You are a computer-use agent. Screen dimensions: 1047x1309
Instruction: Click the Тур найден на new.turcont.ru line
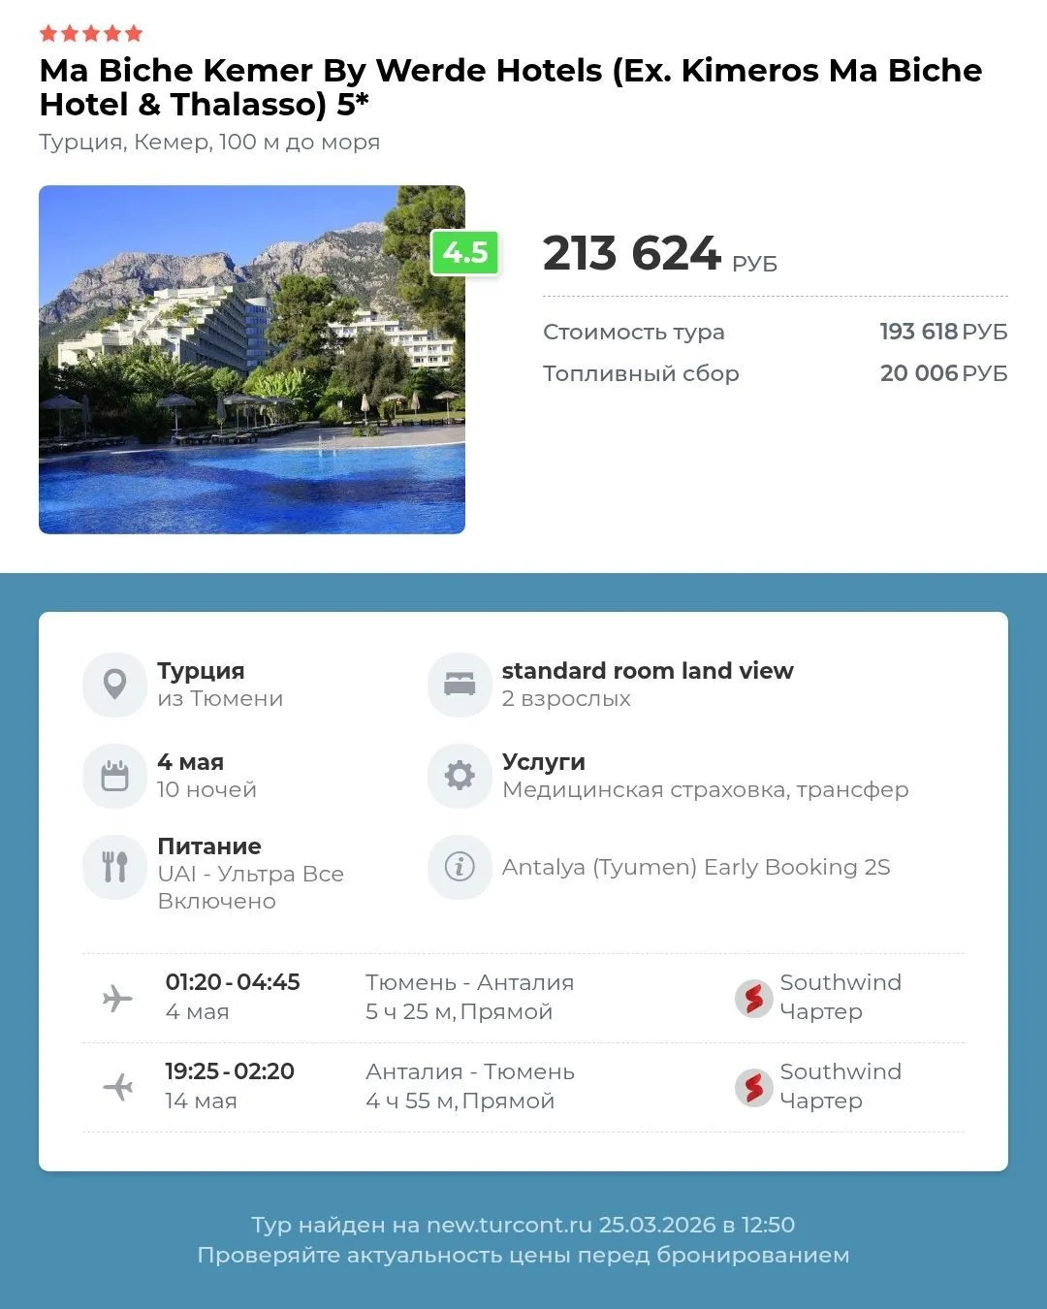click(x=523, y=1225)
